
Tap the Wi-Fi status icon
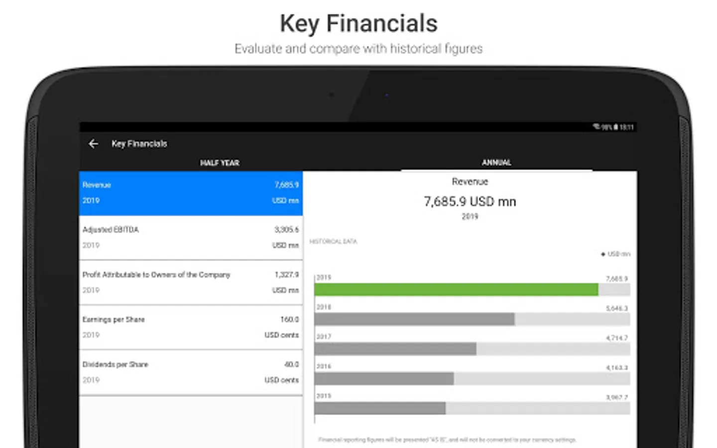(x=596, y=127)
